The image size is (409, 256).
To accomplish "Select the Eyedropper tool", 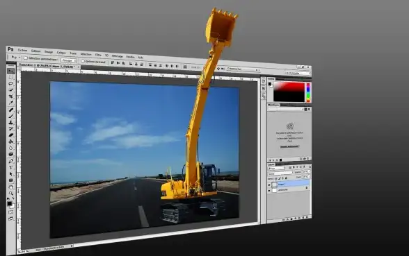I will pos(11,103).
